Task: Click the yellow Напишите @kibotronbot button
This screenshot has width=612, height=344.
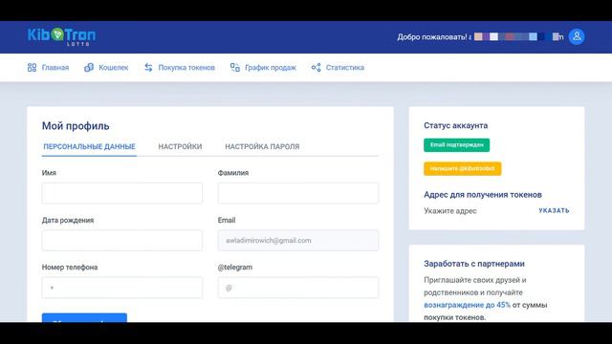Action: coord(463,169)
